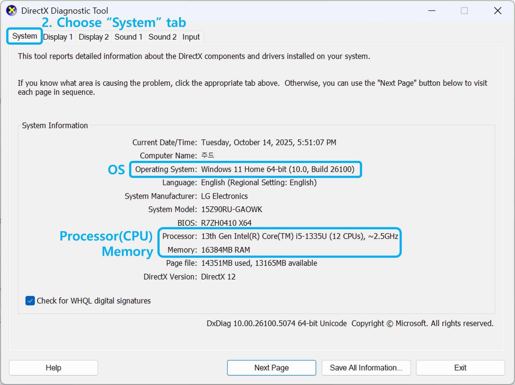Click the DirectX Diagnostic Tool title icon
515x385 pixels.
pos(12,11)
